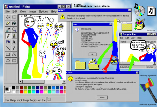Select the Pick Color eyedropper tool
The height and width of the screenshot is (107, 157).
(8, 30)
